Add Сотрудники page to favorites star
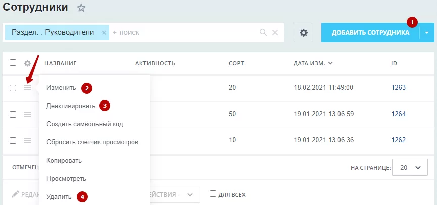 pyautogui.click(x=81, y=8)
